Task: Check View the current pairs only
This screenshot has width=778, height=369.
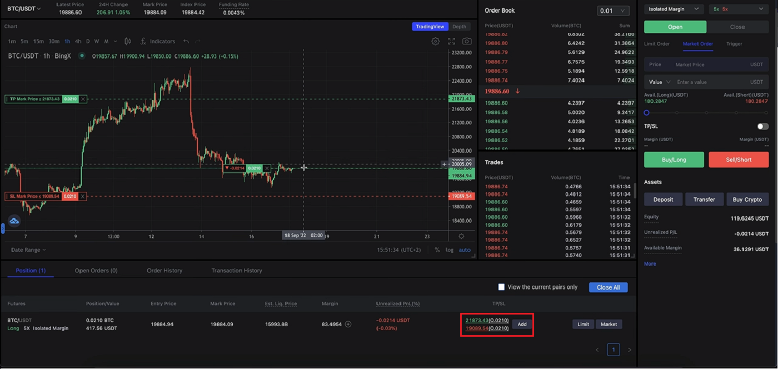Action: point(501,287)
